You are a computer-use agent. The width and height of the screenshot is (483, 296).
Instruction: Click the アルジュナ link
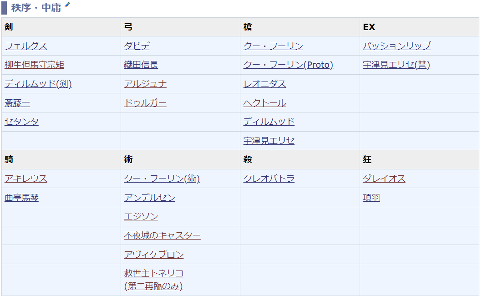click(145, 84)
